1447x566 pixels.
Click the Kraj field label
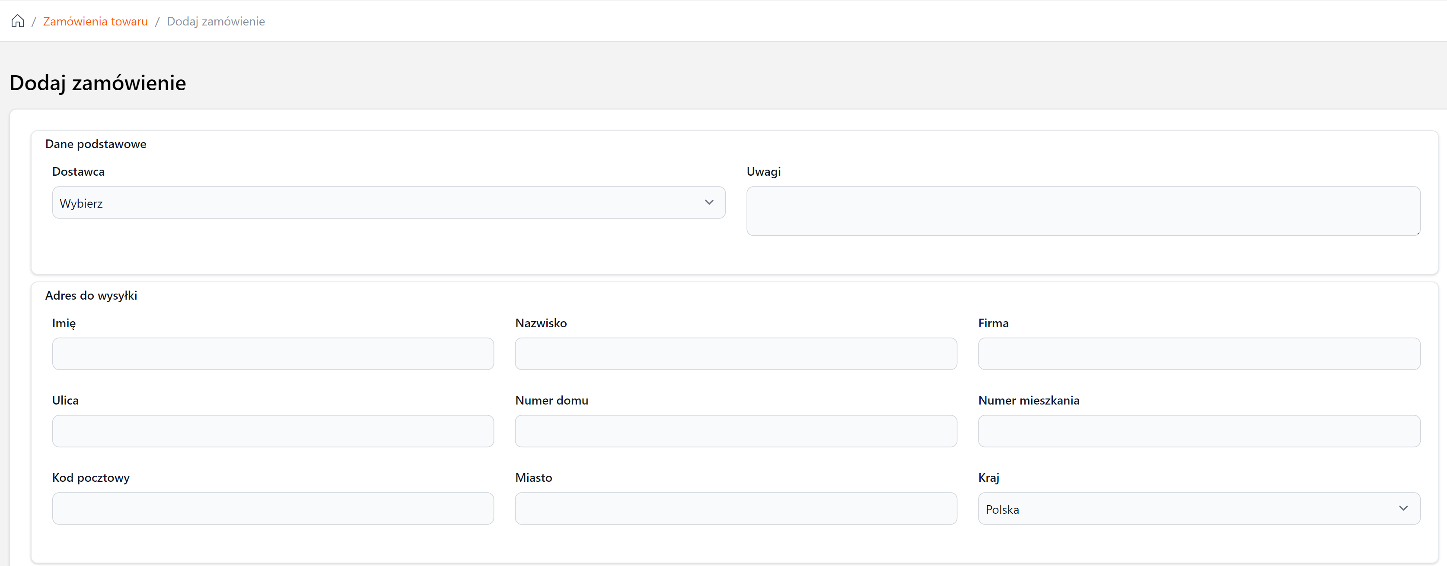click(x=988, y=477)
